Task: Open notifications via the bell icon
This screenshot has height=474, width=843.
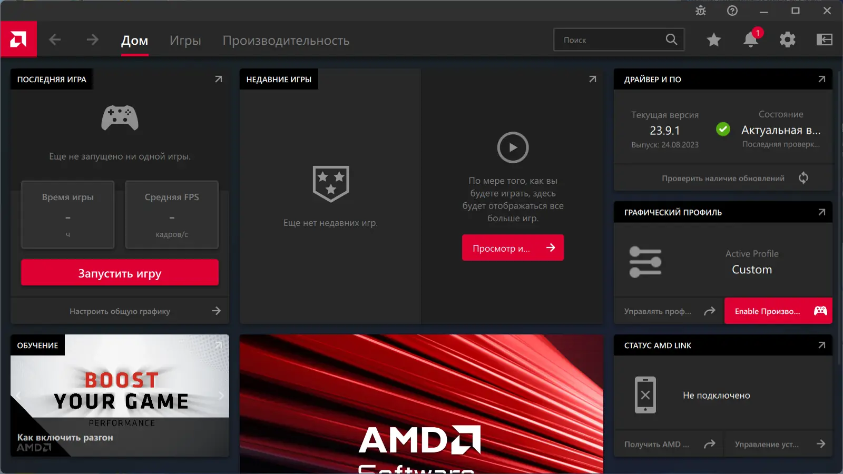Action: (x=750, y=39)
